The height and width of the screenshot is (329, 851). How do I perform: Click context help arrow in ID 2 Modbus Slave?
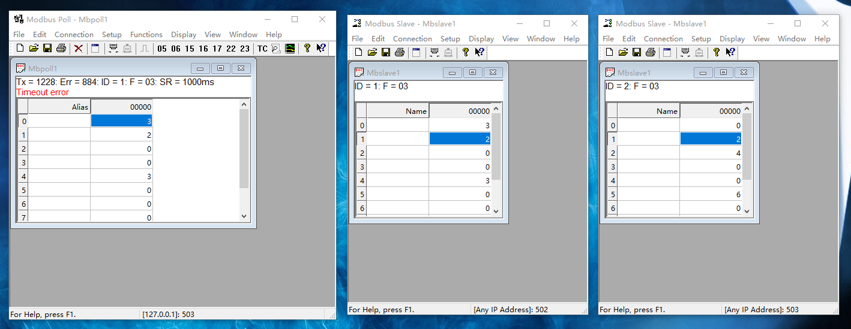730,52
